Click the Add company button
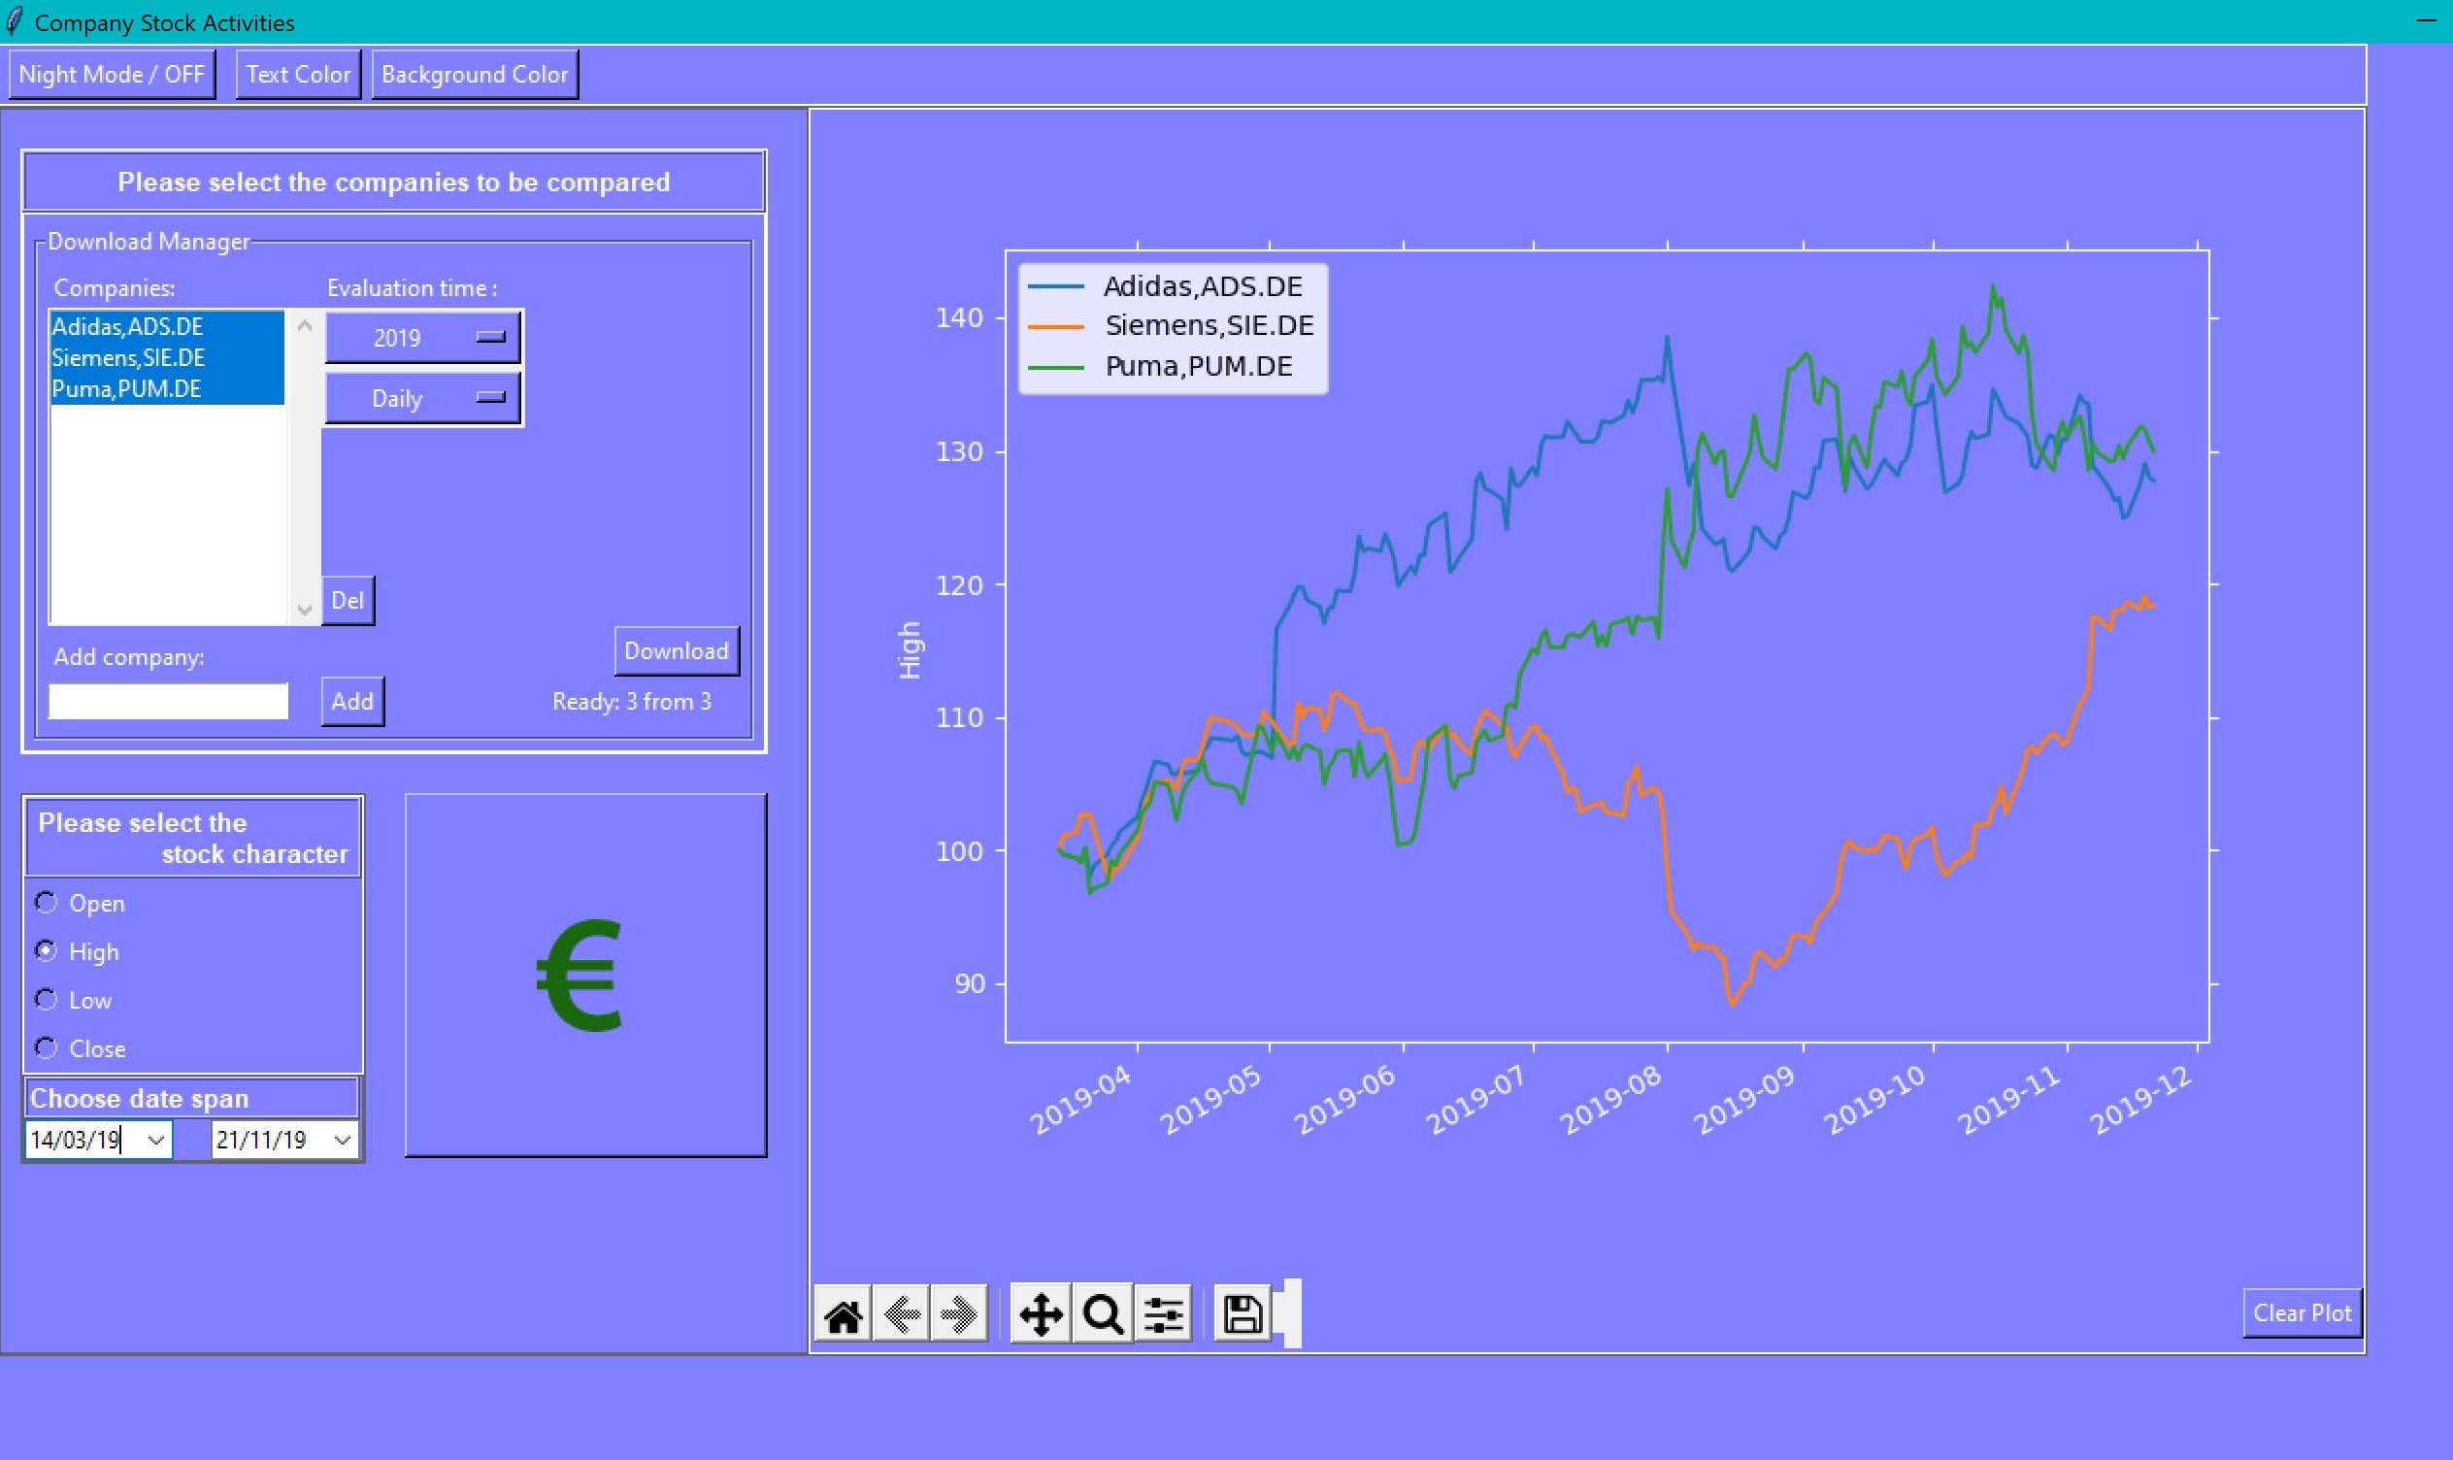 (x=352, y=702)
